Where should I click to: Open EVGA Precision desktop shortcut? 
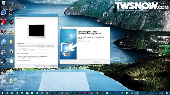click(x=3, y=53)
